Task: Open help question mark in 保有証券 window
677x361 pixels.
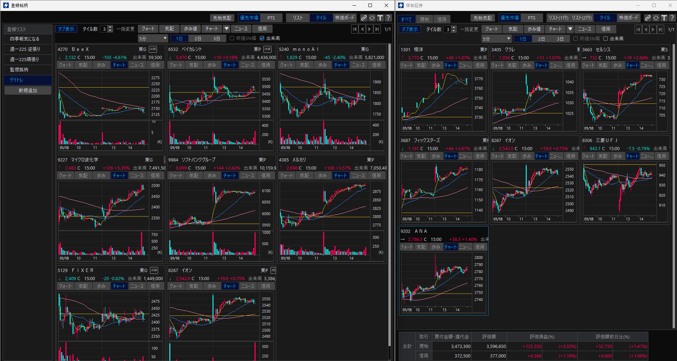Action: tap(672, 18)
